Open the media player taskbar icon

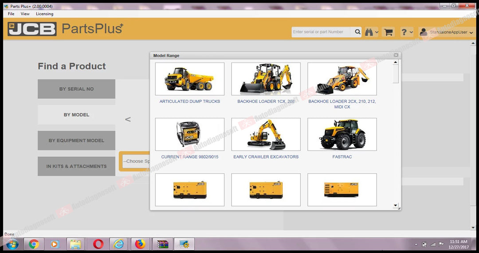tap(55, 244)
